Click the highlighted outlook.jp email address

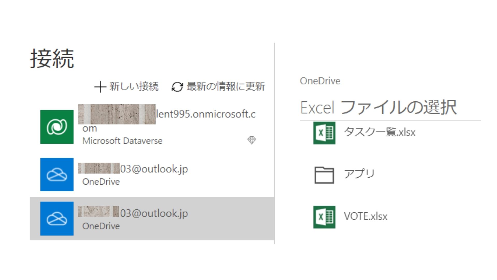(x=154, y=213)
